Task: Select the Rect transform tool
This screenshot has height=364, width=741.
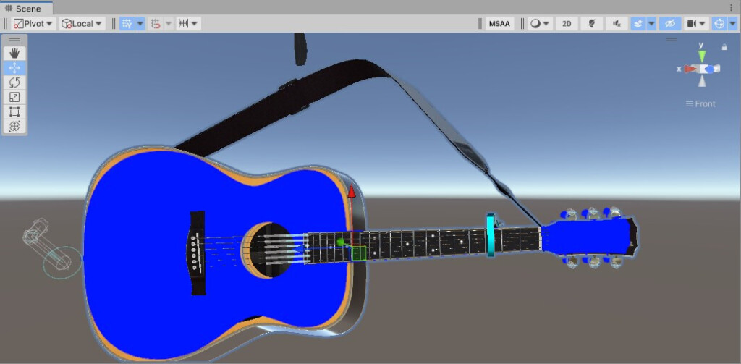Action: (14, 111)
